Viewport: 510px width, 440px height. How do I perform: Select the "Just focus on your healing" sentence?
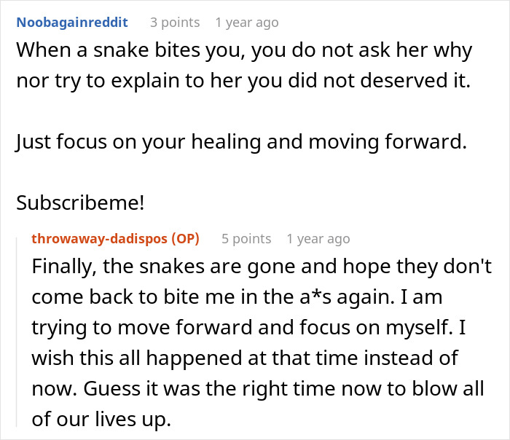240,141
